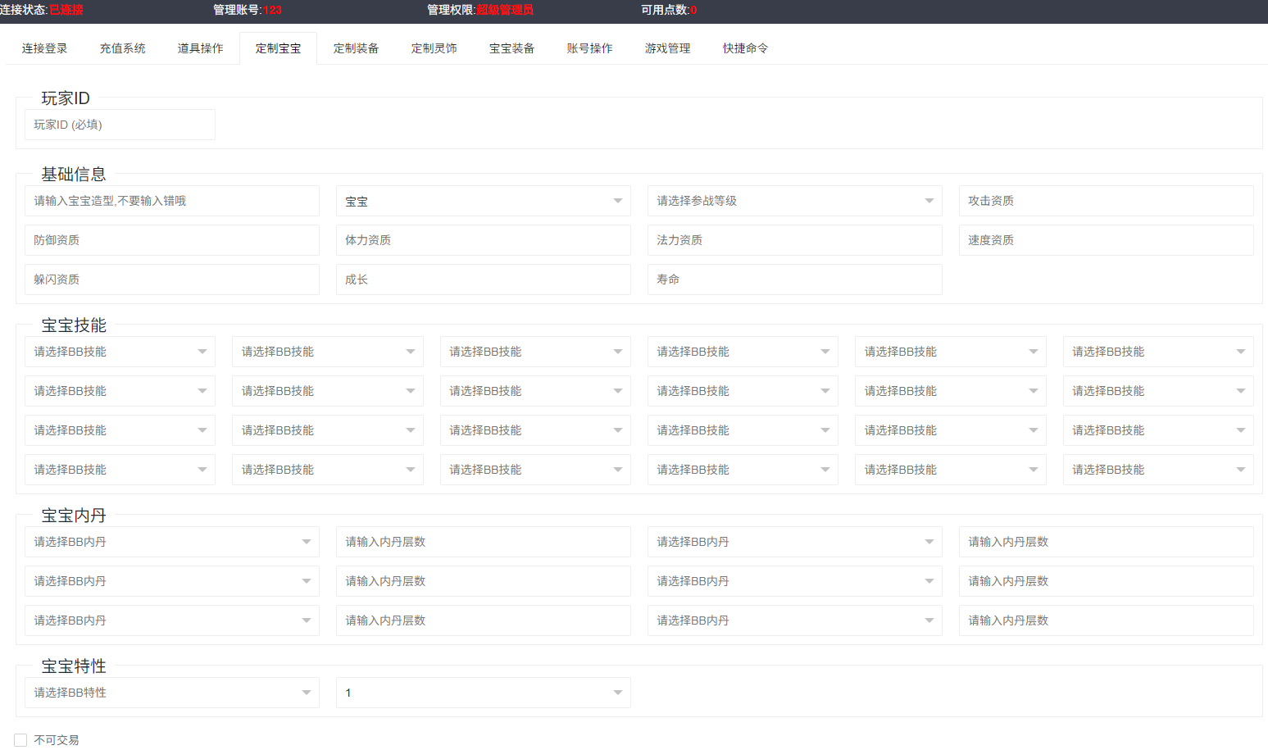Select the 成长 input field
Screen dimensions: 1268x750
coord(483,280)
